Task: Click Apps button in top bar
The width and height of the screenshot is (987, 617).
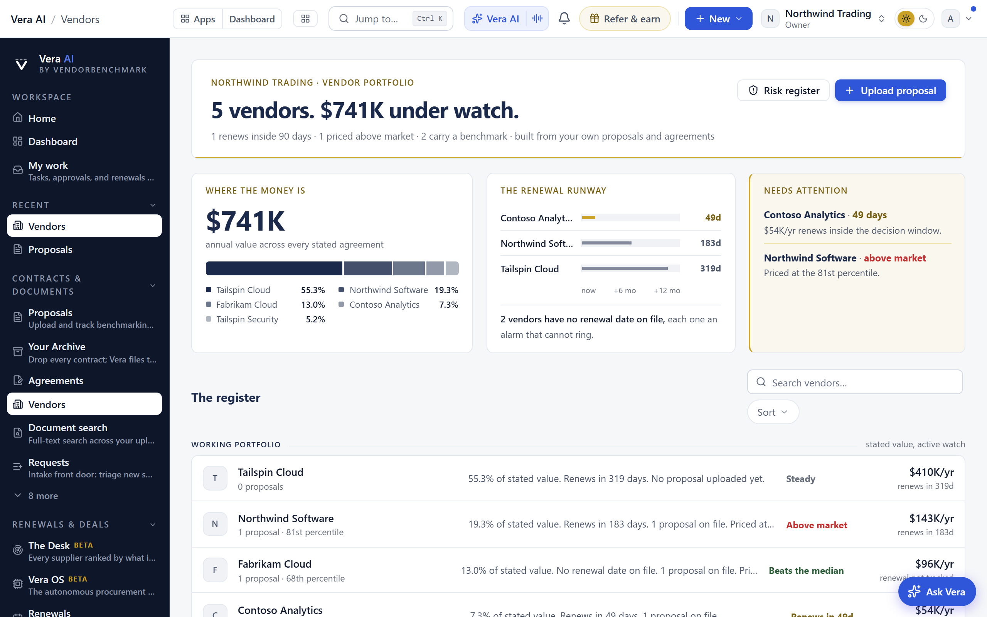Action: tap(198, 19)
